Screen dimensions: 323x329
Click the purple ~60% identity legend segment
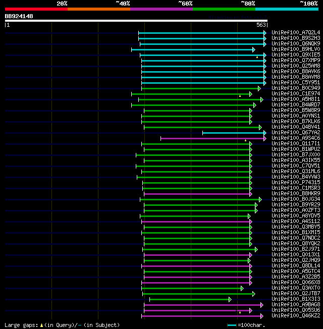pos(161,9)
